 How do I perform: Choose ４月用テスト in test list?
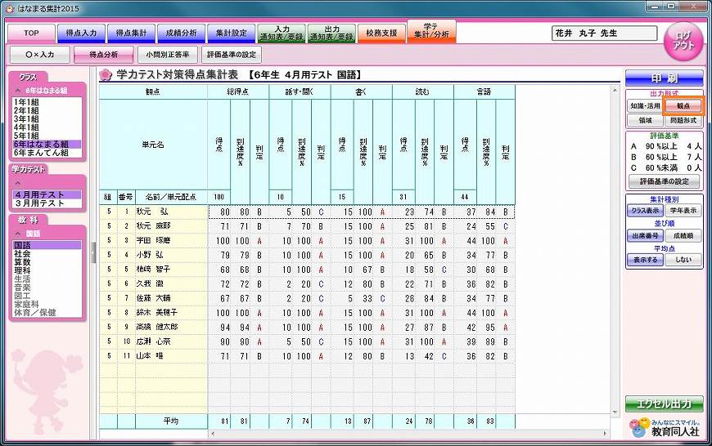pos(47,194)
